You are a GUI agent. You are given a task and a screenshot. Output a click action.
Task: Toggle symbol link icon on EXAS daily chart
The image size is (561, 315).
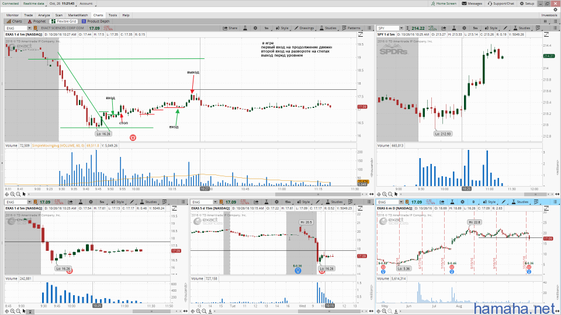click(407, 202)
